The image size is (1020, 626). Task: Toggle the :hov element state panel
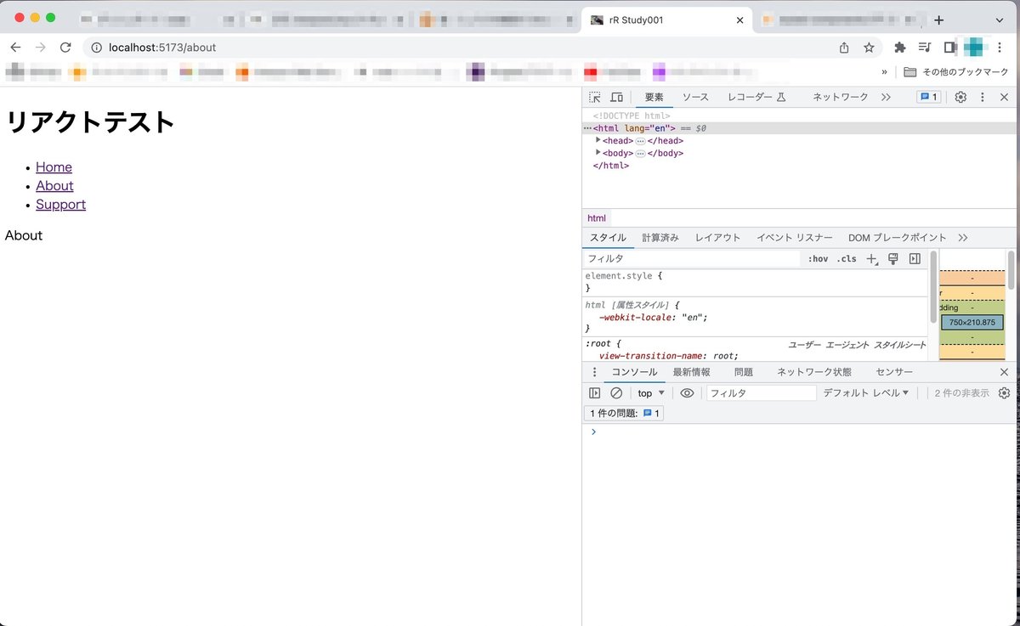[818, 258]
